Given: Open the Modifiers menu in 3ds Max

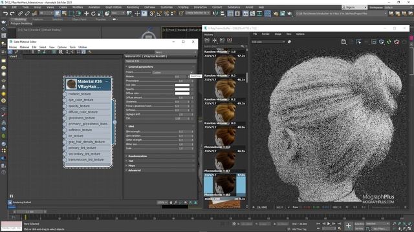Looking at the screenshot, I should 78,7.
